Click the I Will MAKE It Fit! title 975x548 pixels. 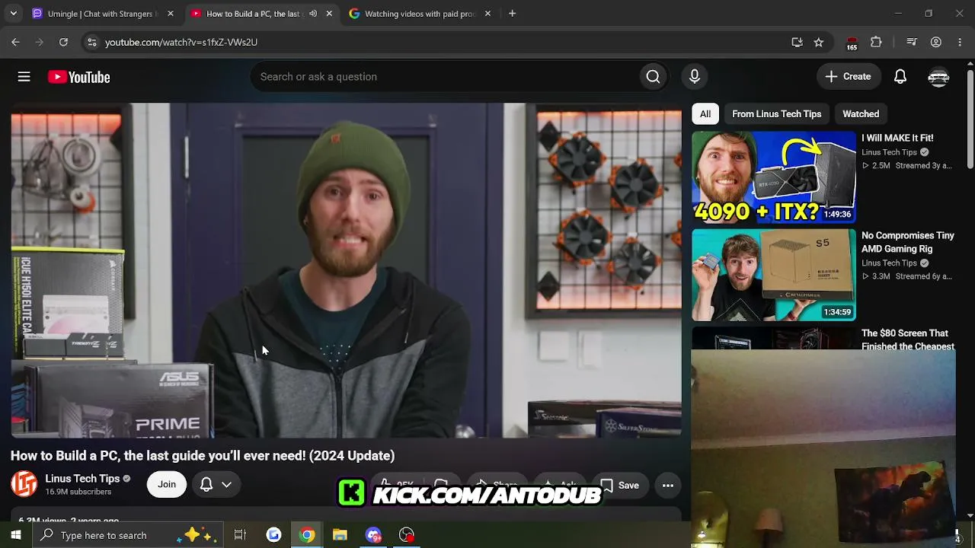(x=897, y=139)
